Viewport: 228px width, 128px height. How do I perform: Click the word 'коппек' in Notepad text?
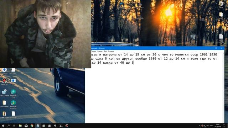click(x=114, y=59)
